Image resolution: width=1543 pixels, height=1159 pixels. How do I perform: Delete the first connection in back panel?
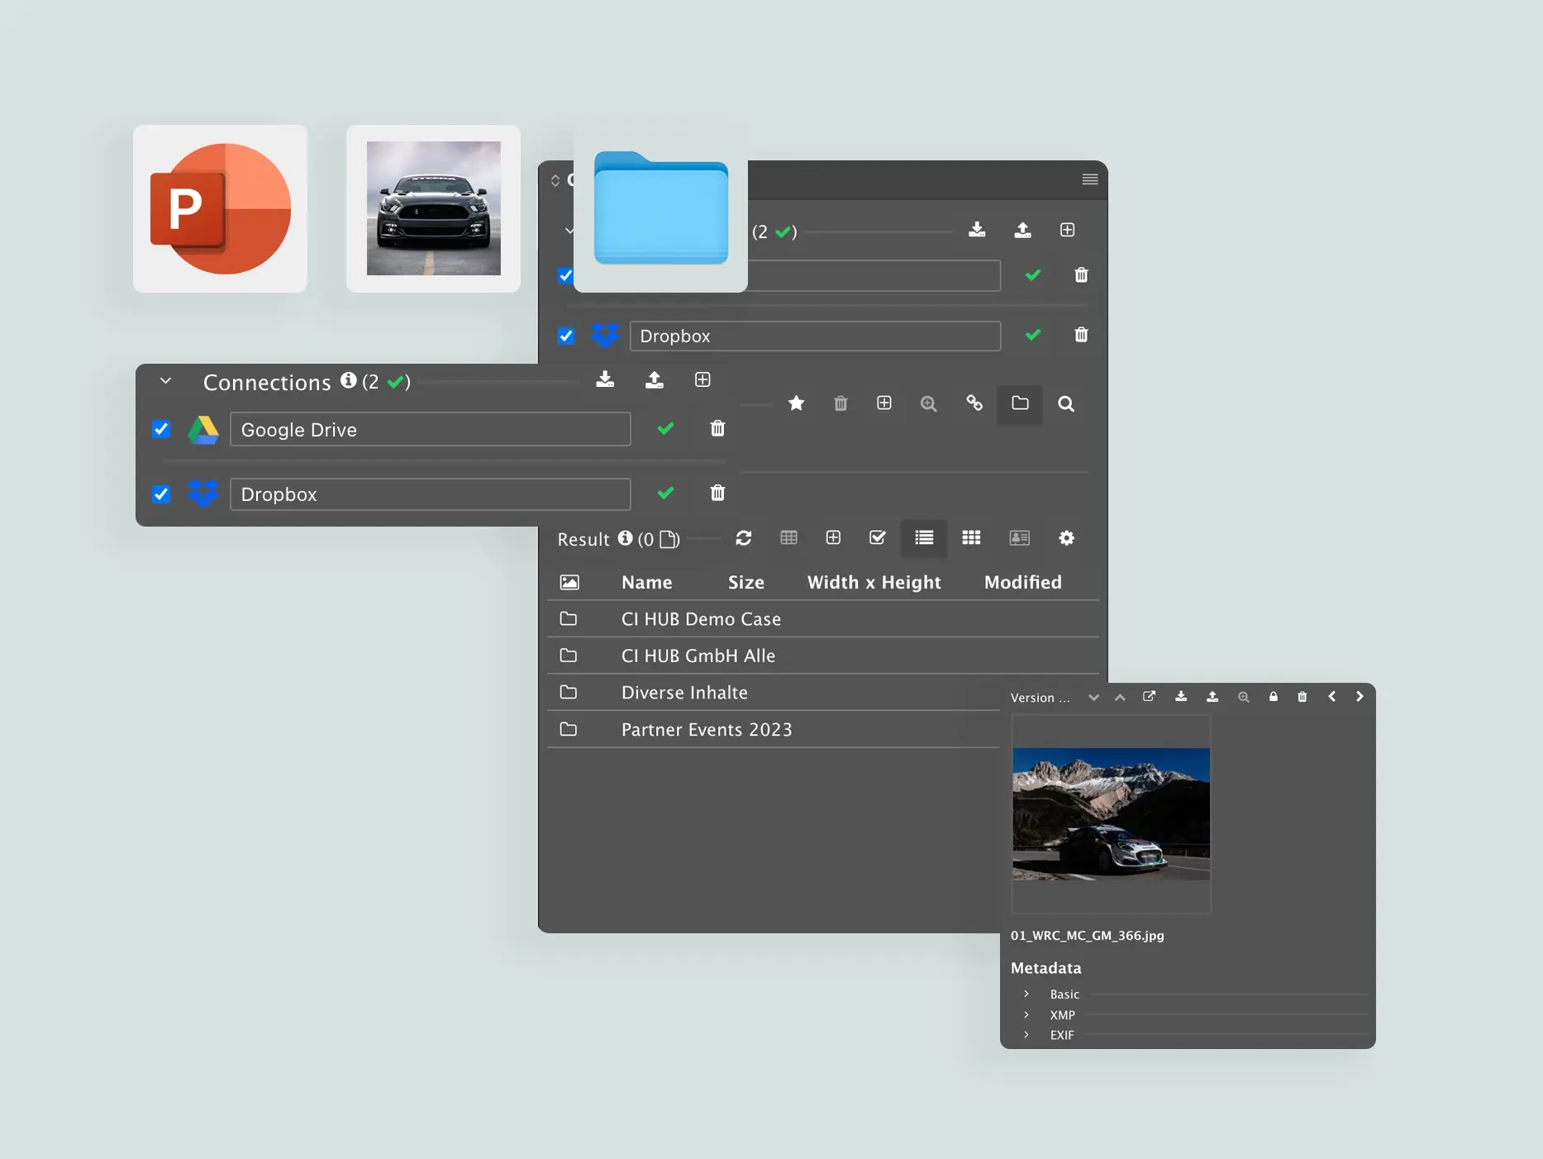tap(1081, 274)
